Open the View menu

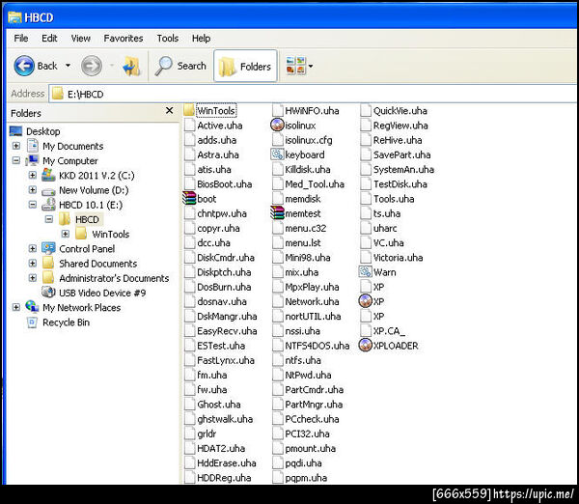(80, 38)
